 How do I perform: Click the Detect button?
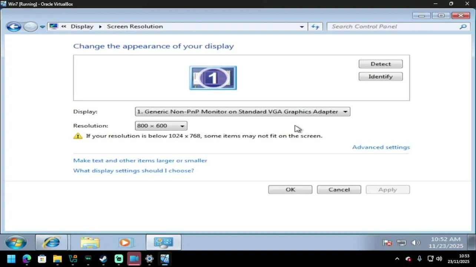[x=381, y=64]
